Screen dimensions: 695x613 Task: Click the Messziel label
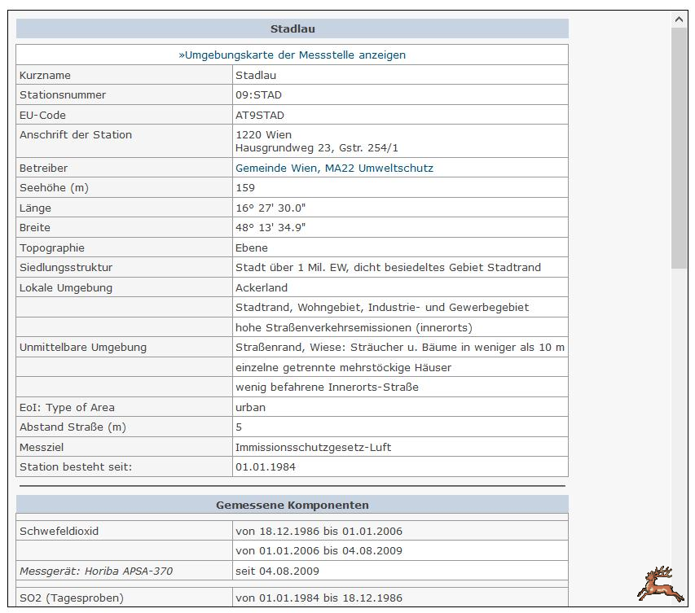pyautogui.click(x=42, y=447)
